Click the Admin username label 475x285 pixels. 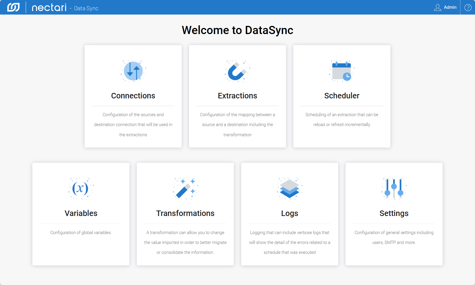[450, 7]
